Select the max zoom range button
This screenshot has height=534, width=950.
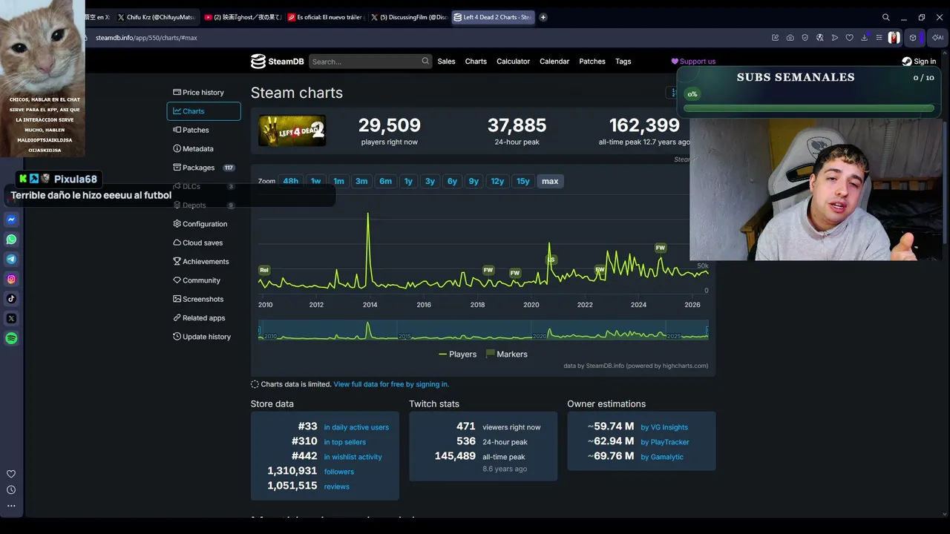(550, 181)
